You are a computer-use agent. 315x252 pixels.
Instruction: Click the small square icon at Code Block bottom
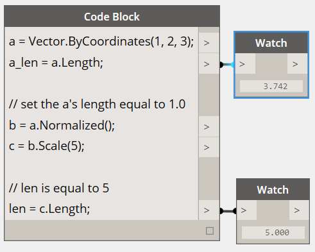(x=210, y=231)
